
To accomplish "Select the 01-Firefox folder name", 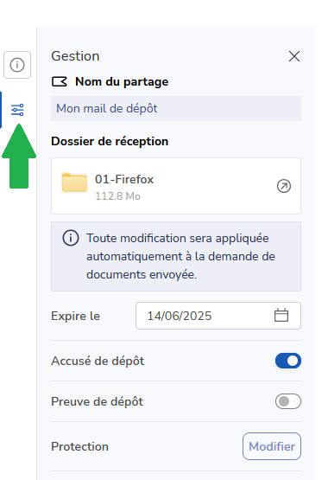I will click(124, 179).
